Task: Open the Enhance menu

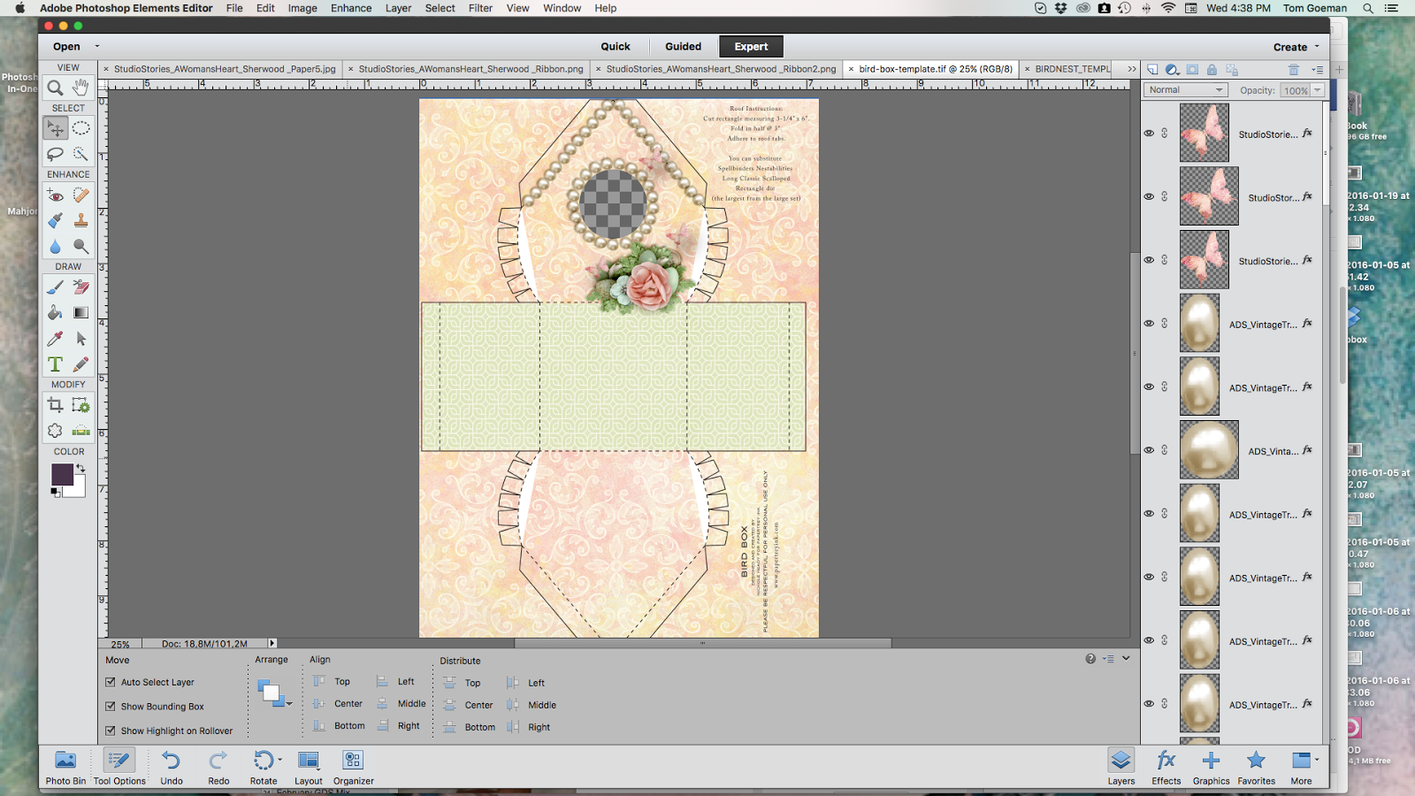Action: tap(351, 8)
